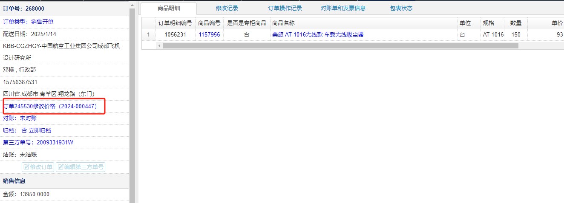Open the 美旅 AT-1016无线款 product name link

coord(318,34)
